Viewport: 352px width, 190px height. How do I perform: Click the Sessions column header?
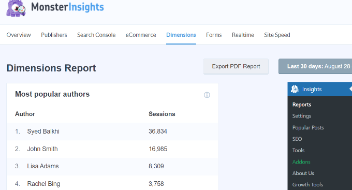pyautogui.click(x=162, y=114)
